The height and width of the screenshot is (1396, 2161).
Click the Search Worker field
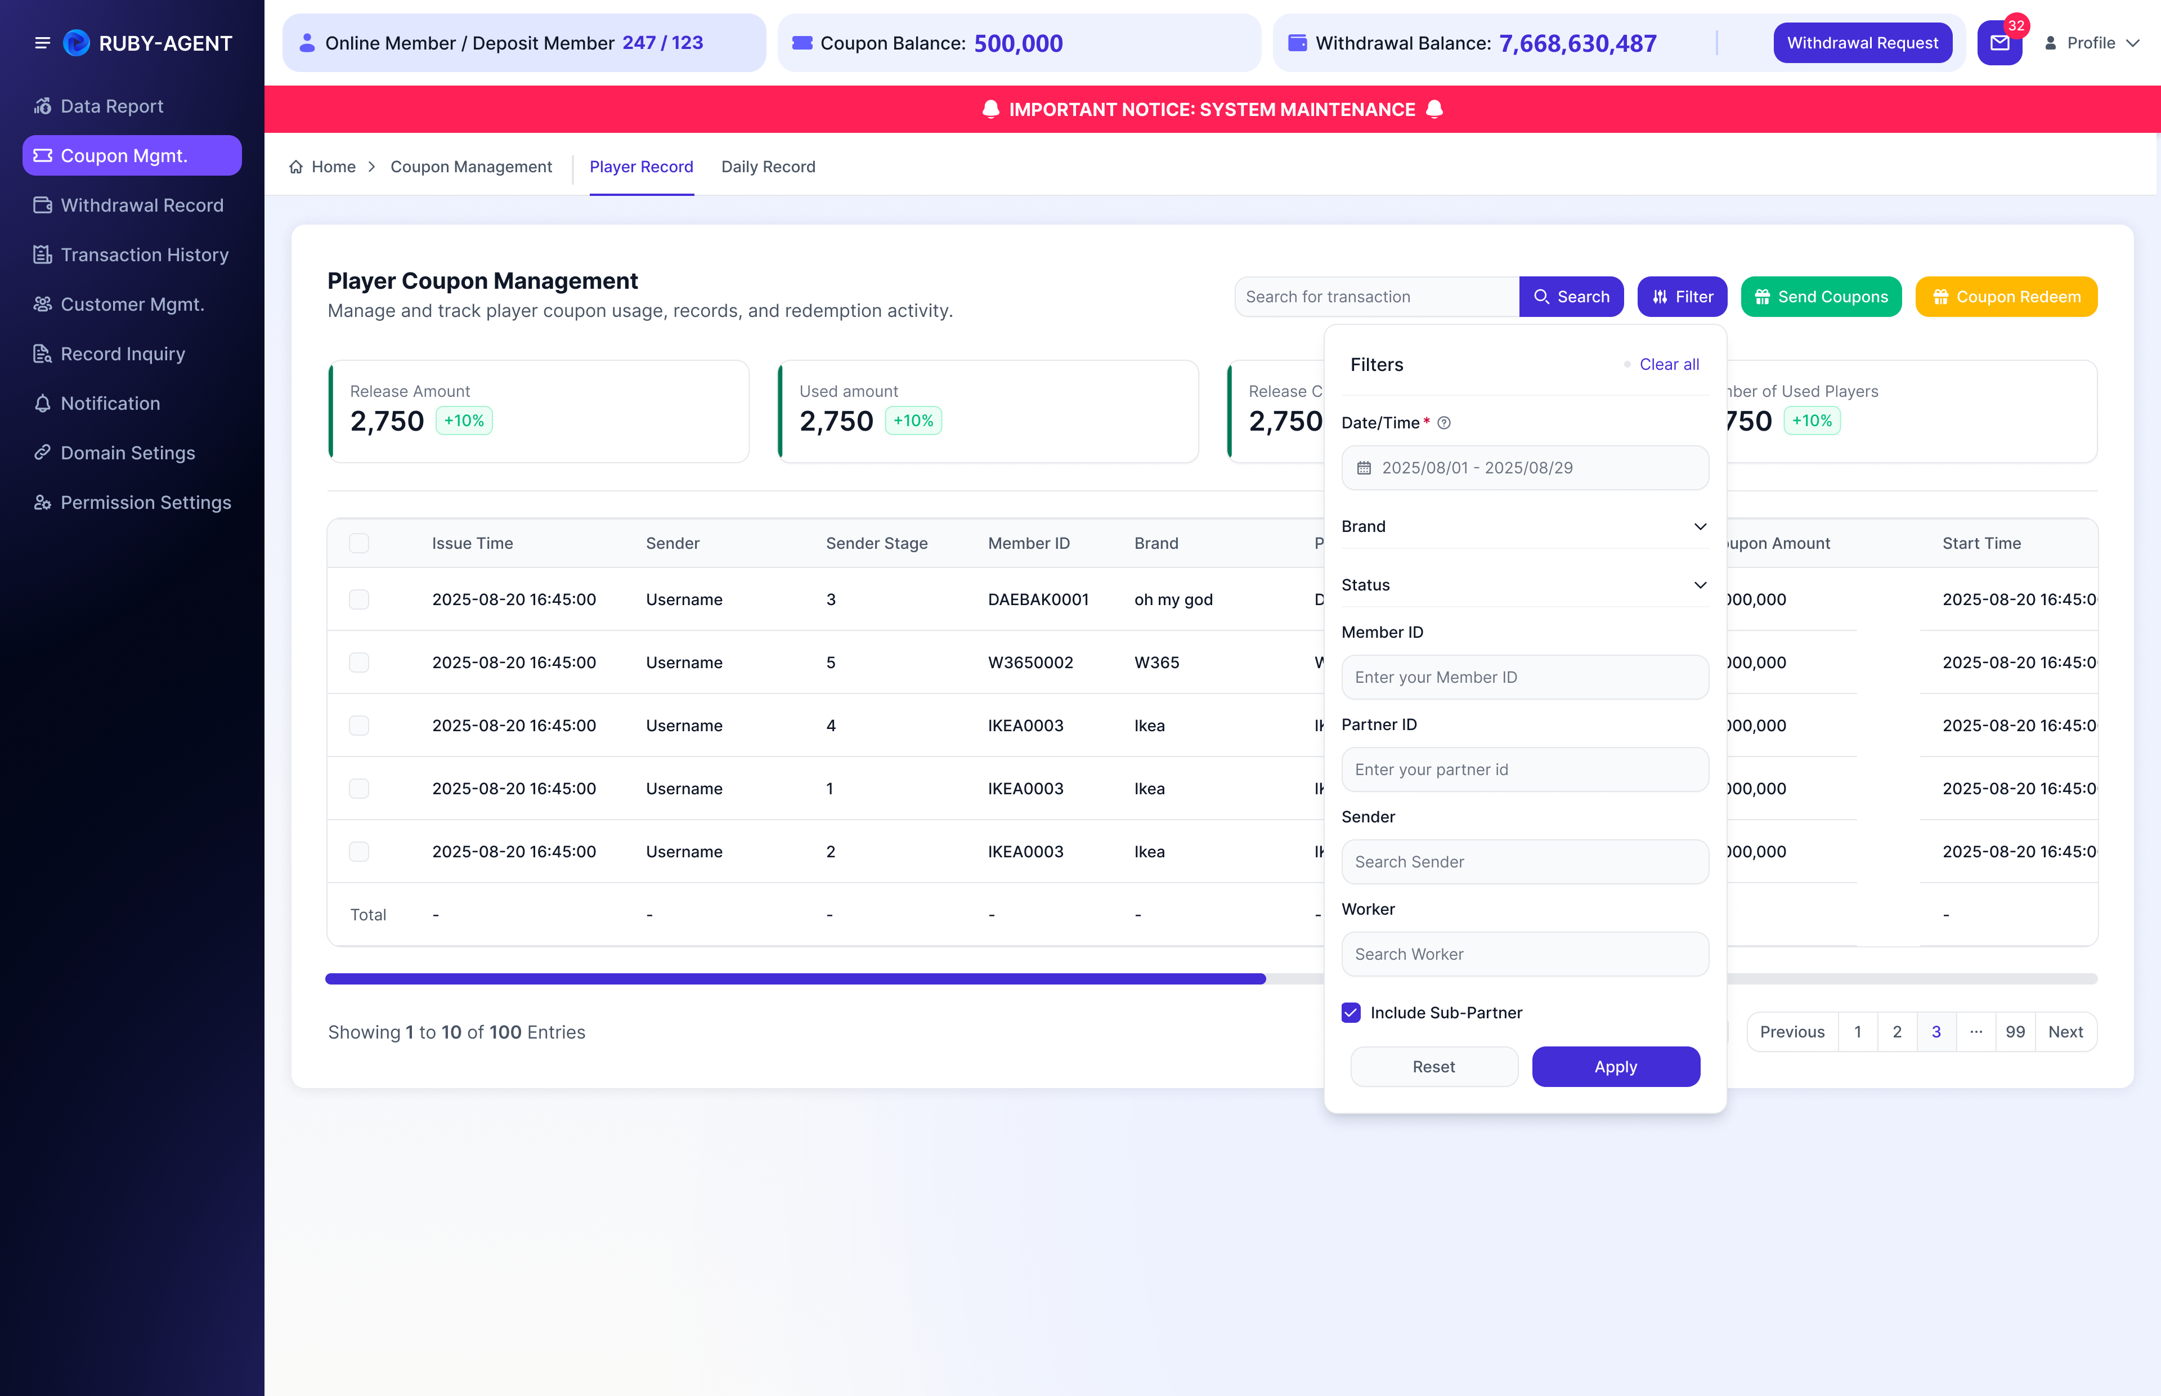(1525, 955)
